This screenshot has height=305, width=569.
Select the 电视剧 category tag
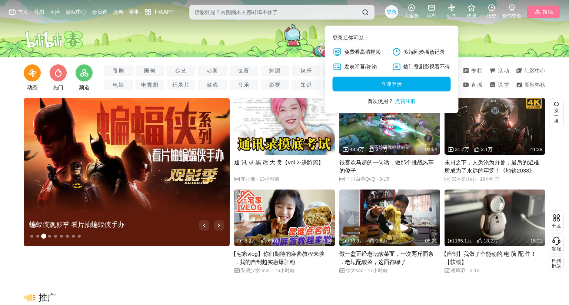click(150, 85)
